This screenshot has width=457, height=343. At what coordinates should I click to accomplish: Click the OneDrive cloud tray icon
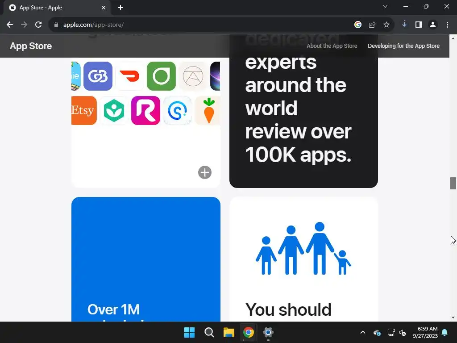[x=377, y=332]
